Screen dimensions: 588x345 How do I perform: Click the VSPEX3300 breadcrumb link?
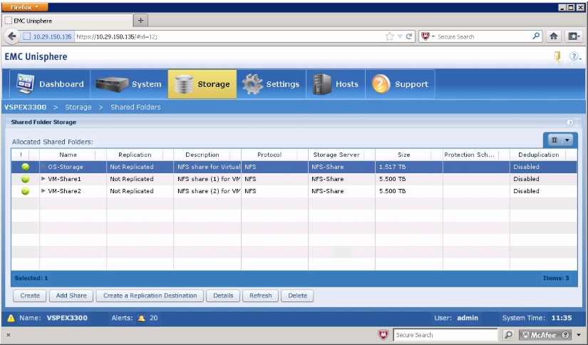25,107
